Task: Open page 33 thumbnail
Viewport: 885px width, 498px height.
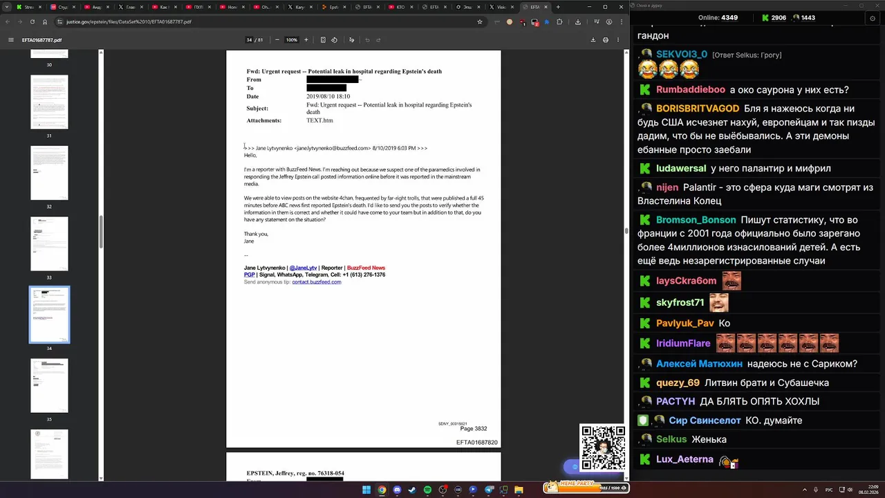Action: point(49,243)
